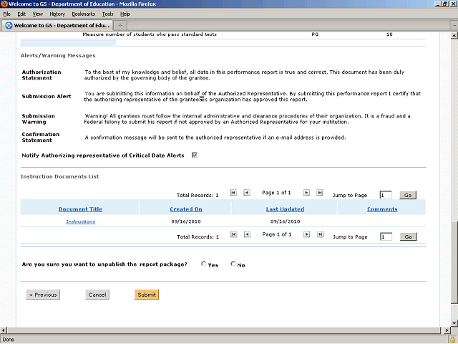Viewport: 458px width, 344px height.
Task: Go to last page in top pagination
Action: click(x=320, y=193)
